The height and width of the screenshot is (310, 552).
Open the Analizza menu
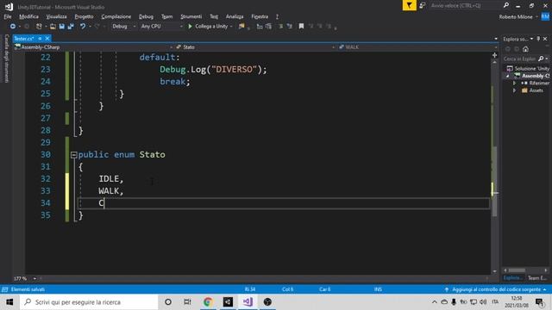[235, 16]
